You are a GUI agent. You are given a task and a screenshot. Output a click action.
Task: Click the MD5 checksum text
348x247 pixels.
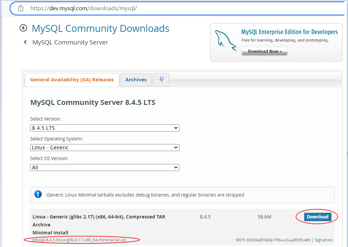click(273, 240)
